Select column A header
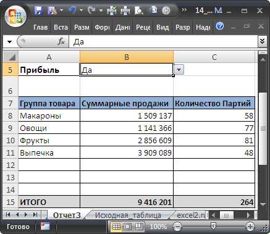The height and width of the screenshot is (234, 270). [49, 57]
